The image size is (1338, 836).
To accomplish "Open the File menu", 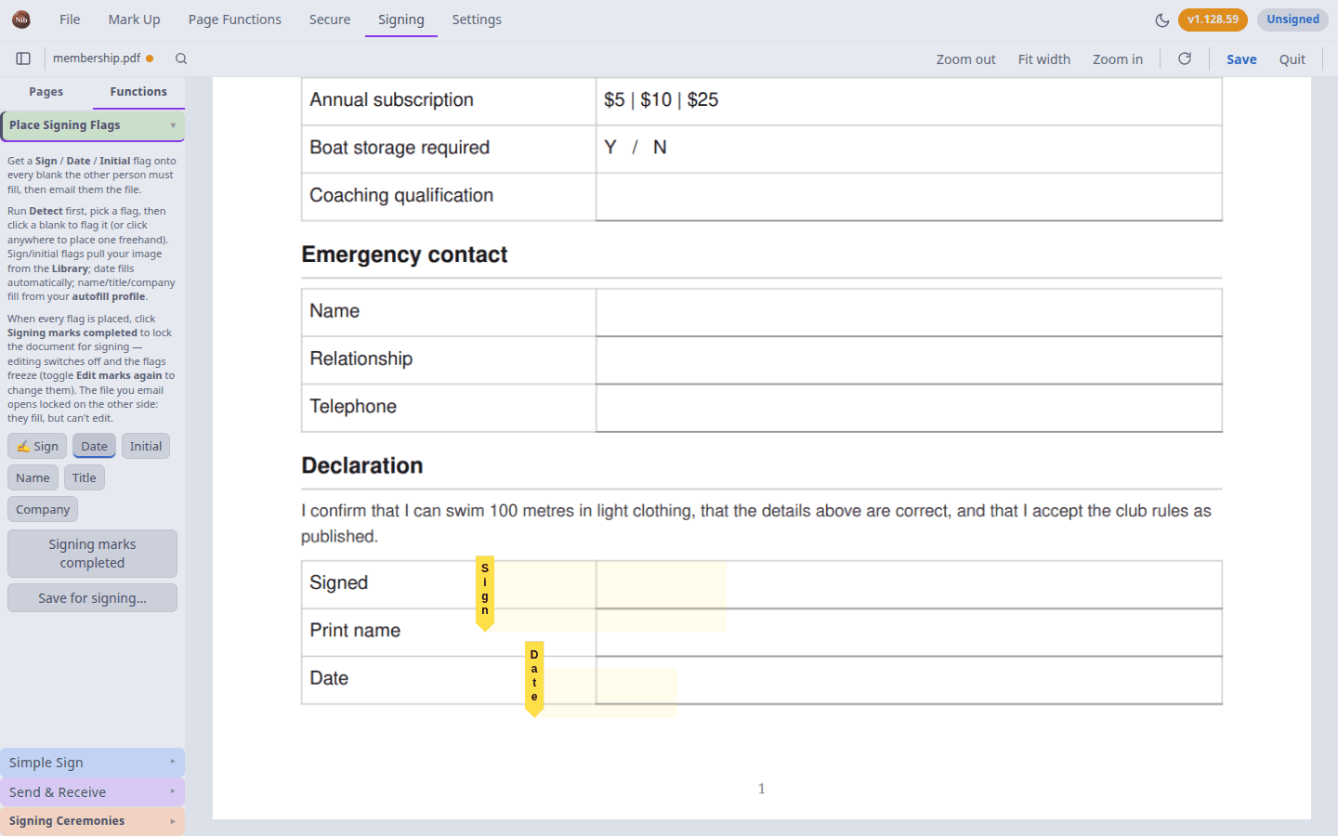I will click(x=70, y=20).
